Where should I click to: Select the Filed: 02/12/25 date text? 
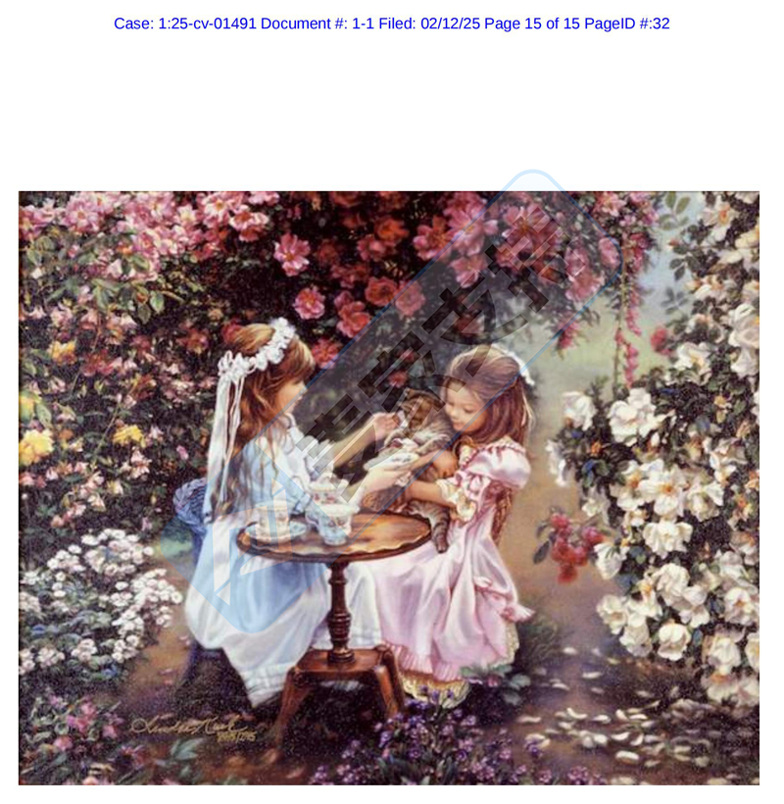(429, 24)
